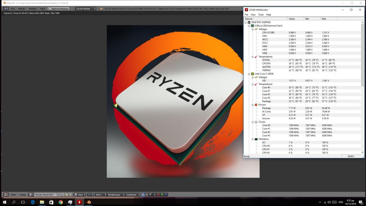Screen dimensions: 366x206
Task: Collapse the Intel Core i7 2600K node
Action: pos(249,74)
